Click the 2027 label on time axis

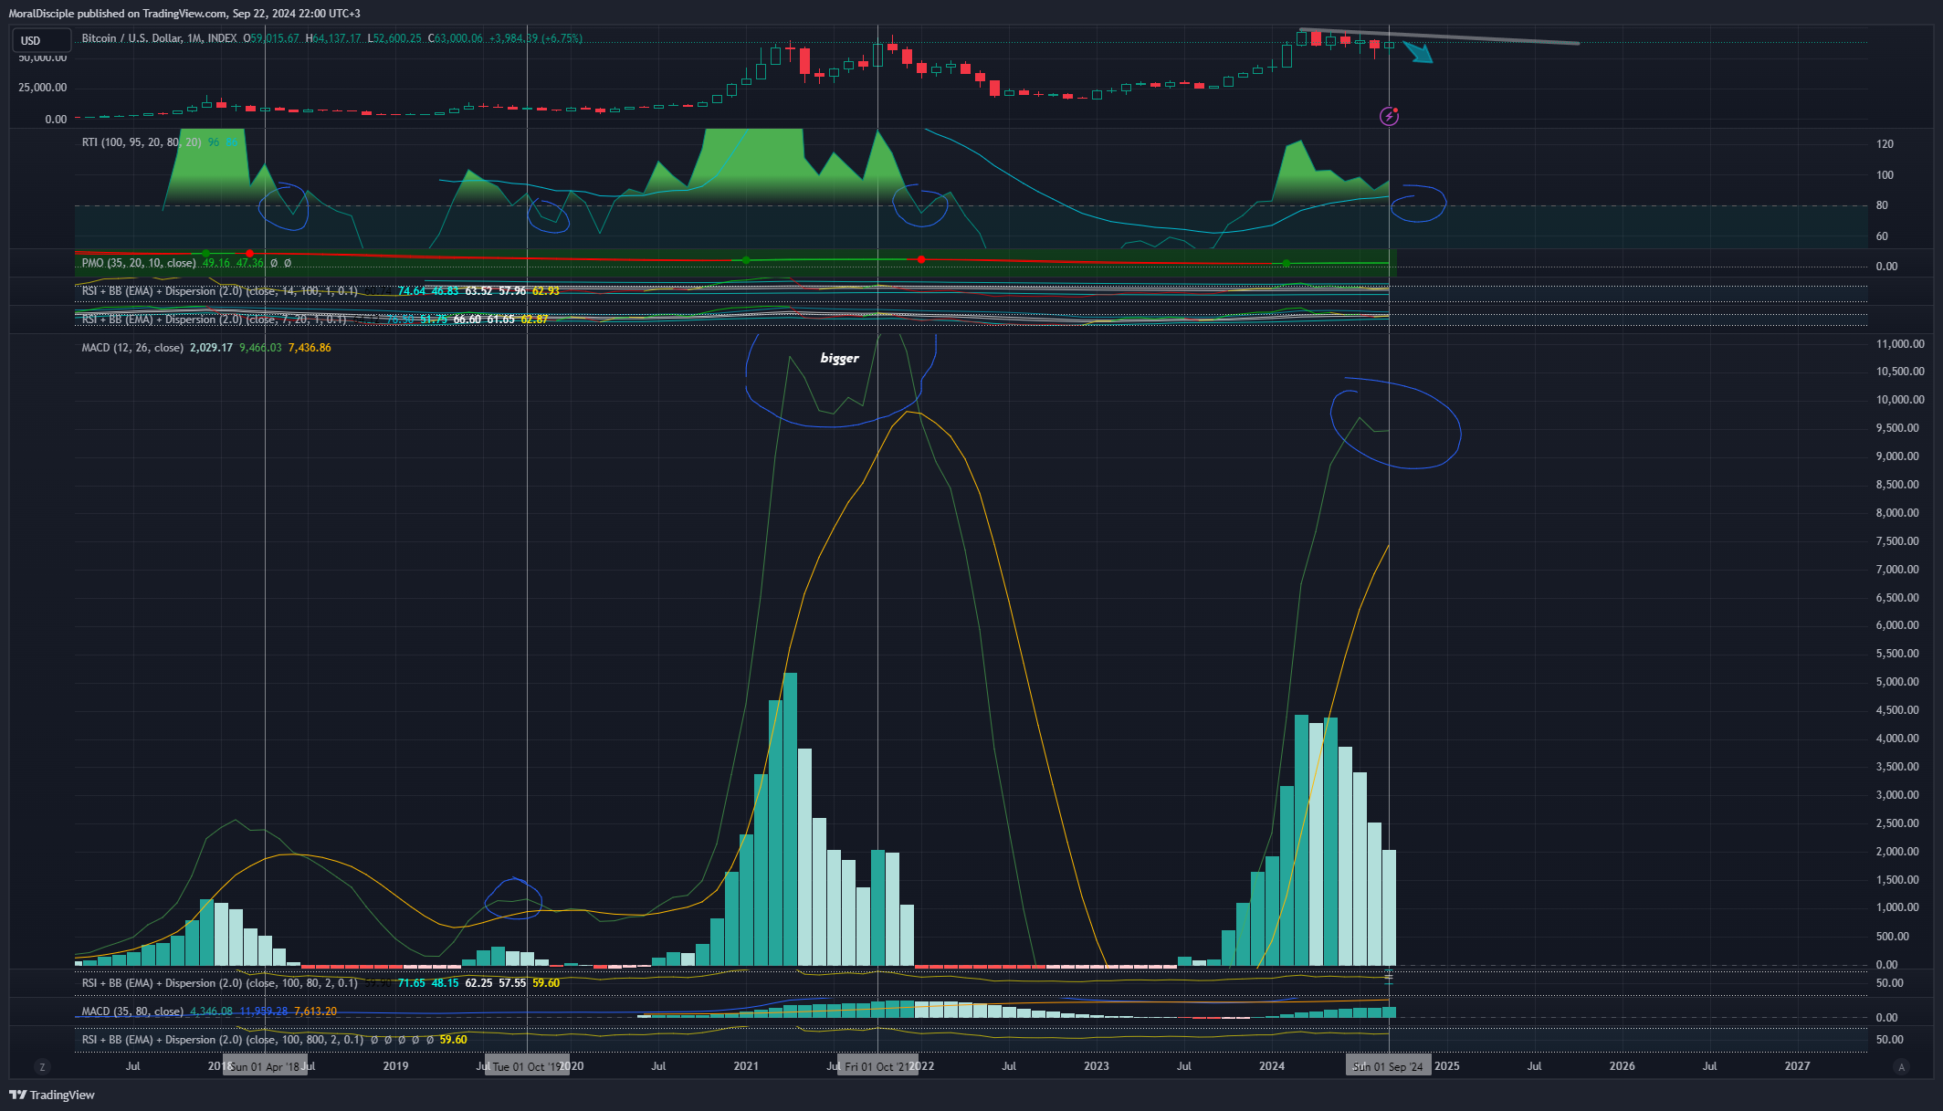pyautogui.click(x=1797, y=1066)
